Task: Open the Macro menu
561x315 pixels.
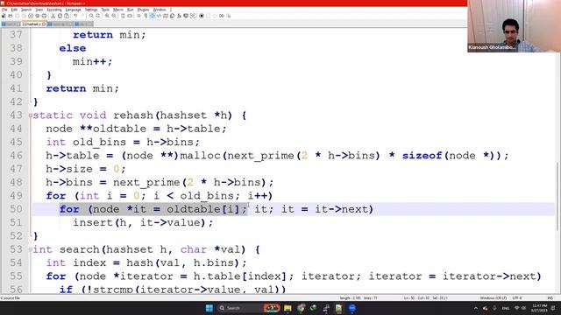Action: point(118,10)
